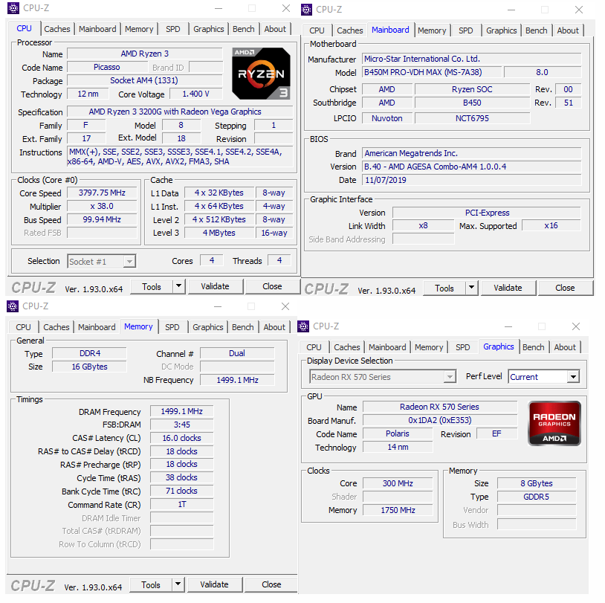Click CPU-Z app icon in Memory window title bar
This screenshot has height=603, width=605.
click(13, 306)
